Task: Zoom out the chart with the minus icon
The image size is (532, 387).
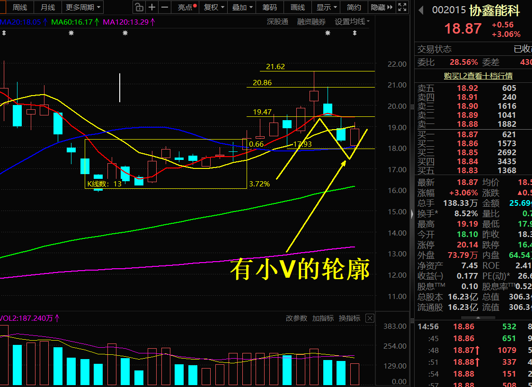Action: coord(165,7)
